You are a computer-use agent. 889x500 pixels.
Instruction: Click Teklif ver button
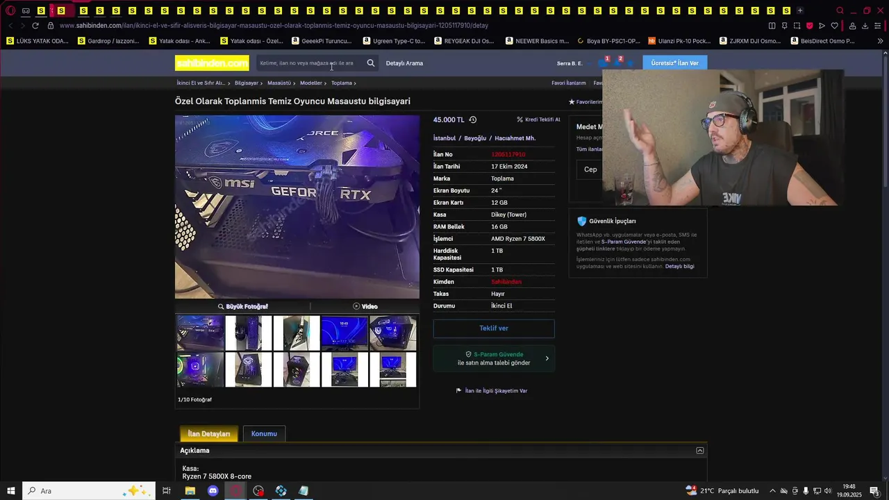(x=494, y=328)
